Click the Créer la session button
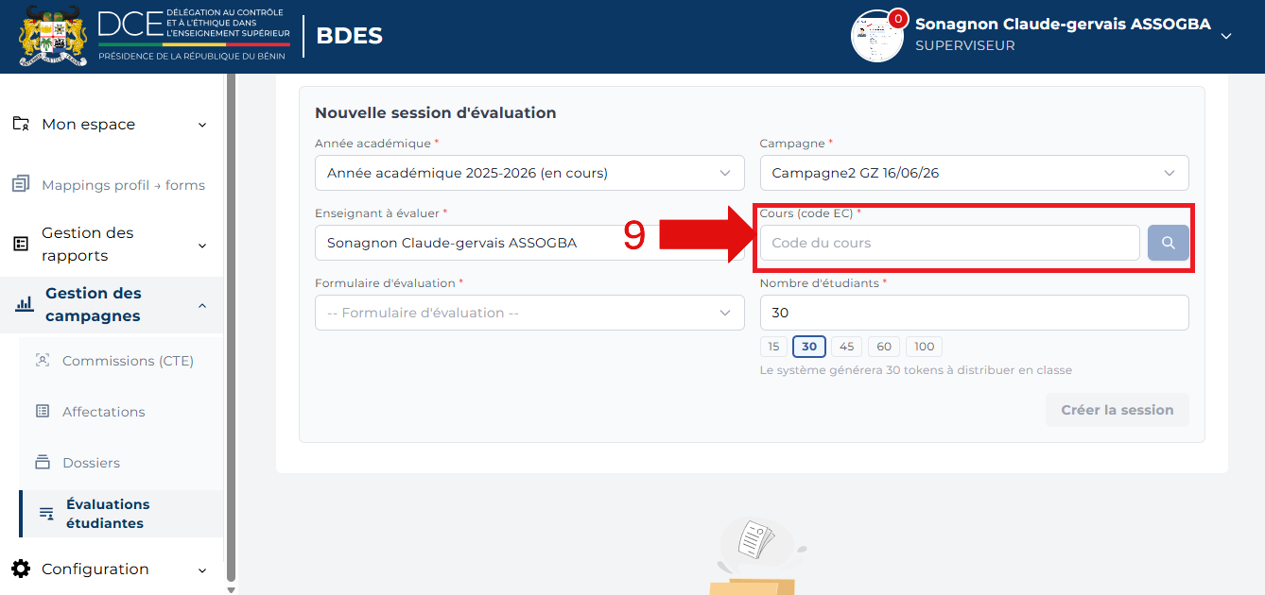This screenshot has width=1265, height=595. point(1118,410)
